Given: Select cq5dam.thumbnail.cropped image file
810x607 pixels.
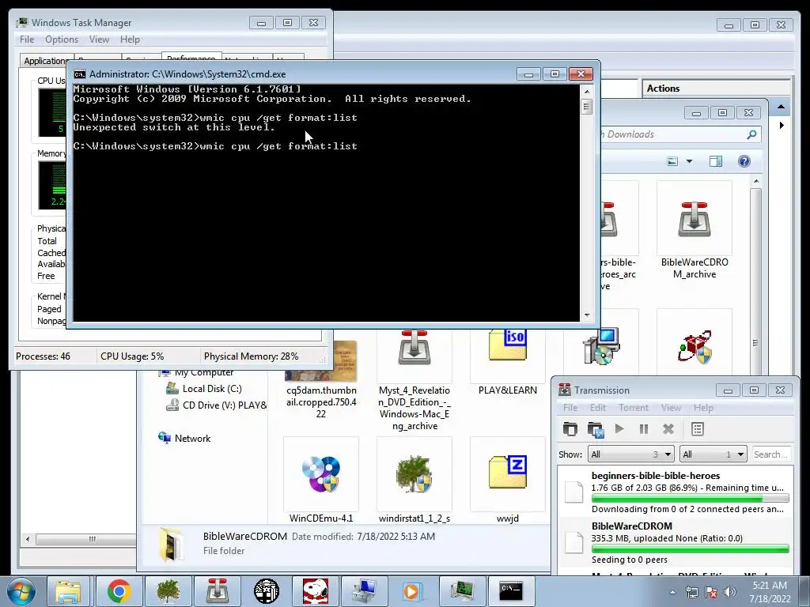Looking at the screenshot, I should point(321,379).
